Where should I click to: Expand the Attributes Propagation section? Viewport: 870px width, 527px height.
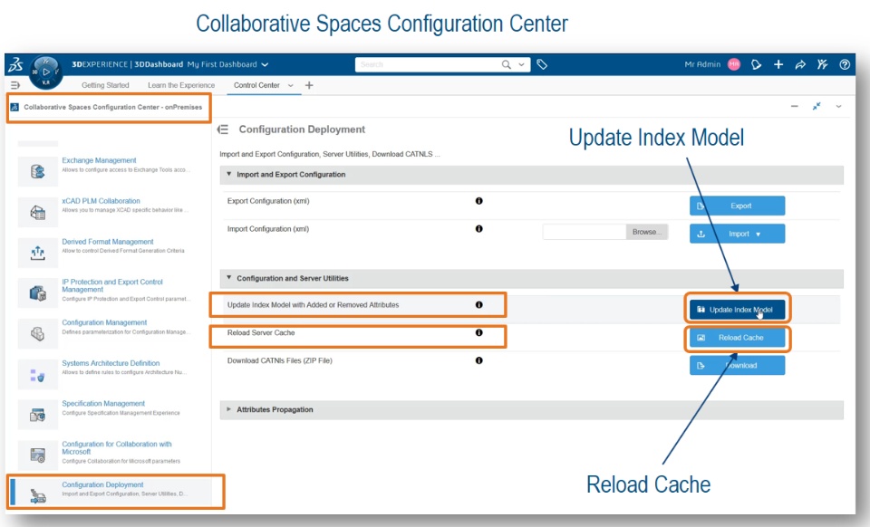[x=228, y=409]
